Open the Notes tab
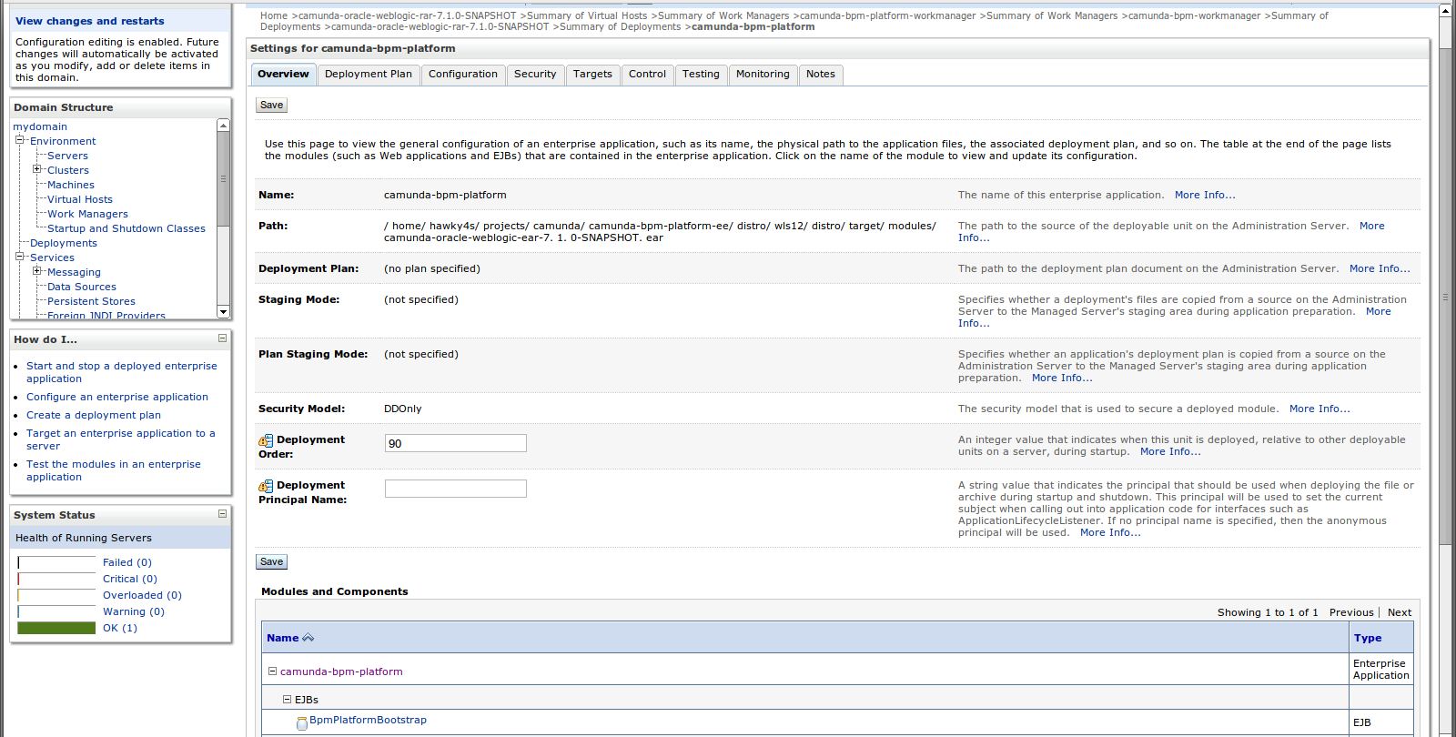This screenshot has width=1456, height=737. pyautogui.click(x=821, y=75)
